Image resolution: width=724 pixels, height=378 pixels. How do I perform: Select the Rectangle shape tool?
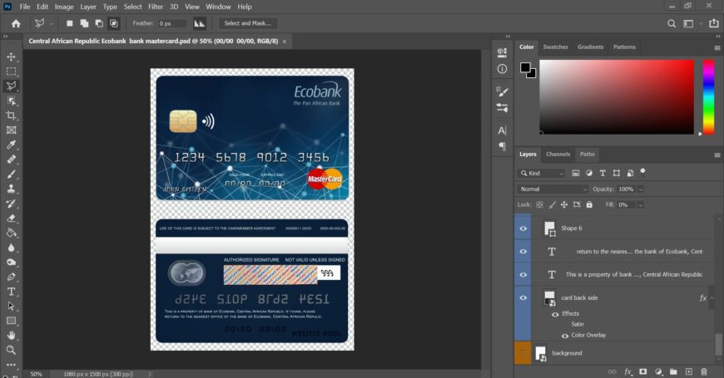tap(11, 321)
